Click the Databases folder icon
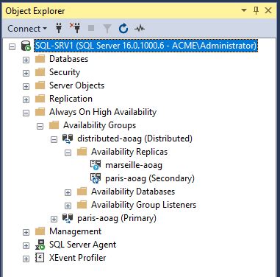Screen dimensions: 280x277 click(x=40, y=59)
